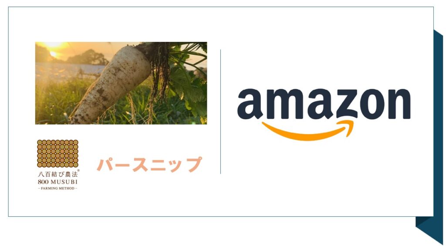Click the FARMING METHOD caption
This screenshot has height=246, width=446.
58,188
